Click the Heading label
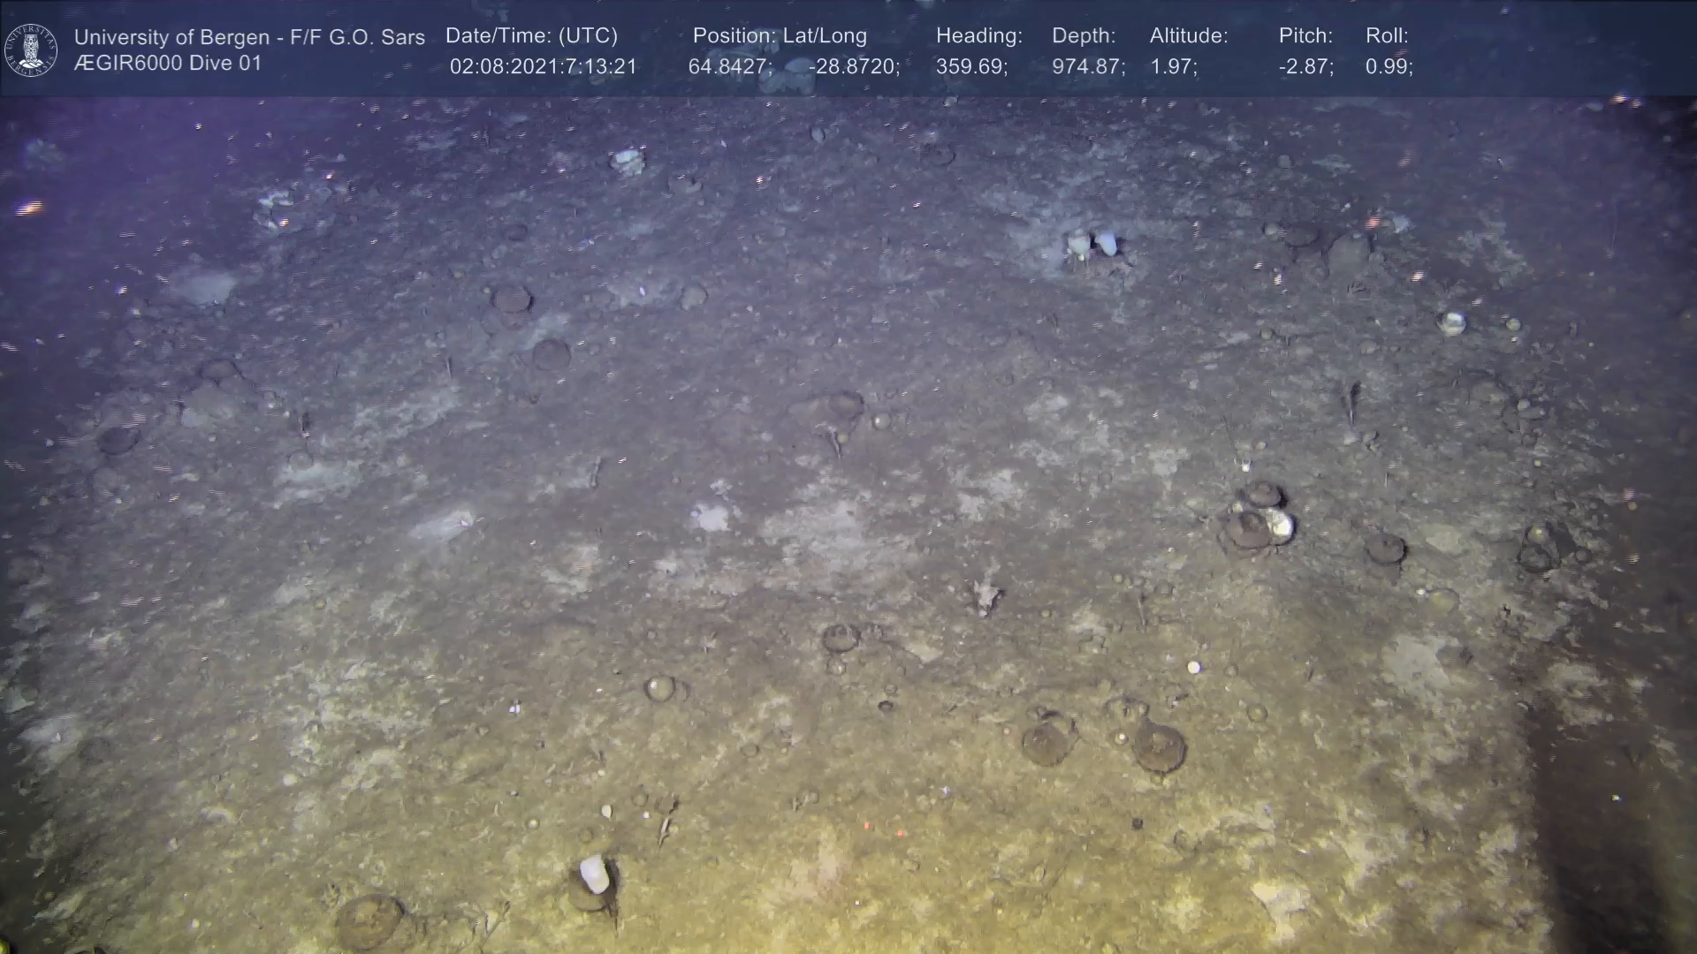 tap(978, 36)
